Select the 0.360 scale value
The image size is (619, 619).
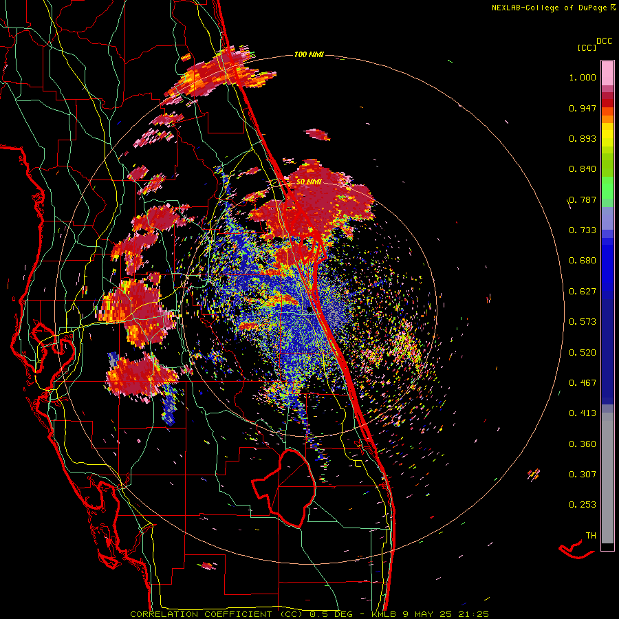pyautogui.click(x=583, y=444)
